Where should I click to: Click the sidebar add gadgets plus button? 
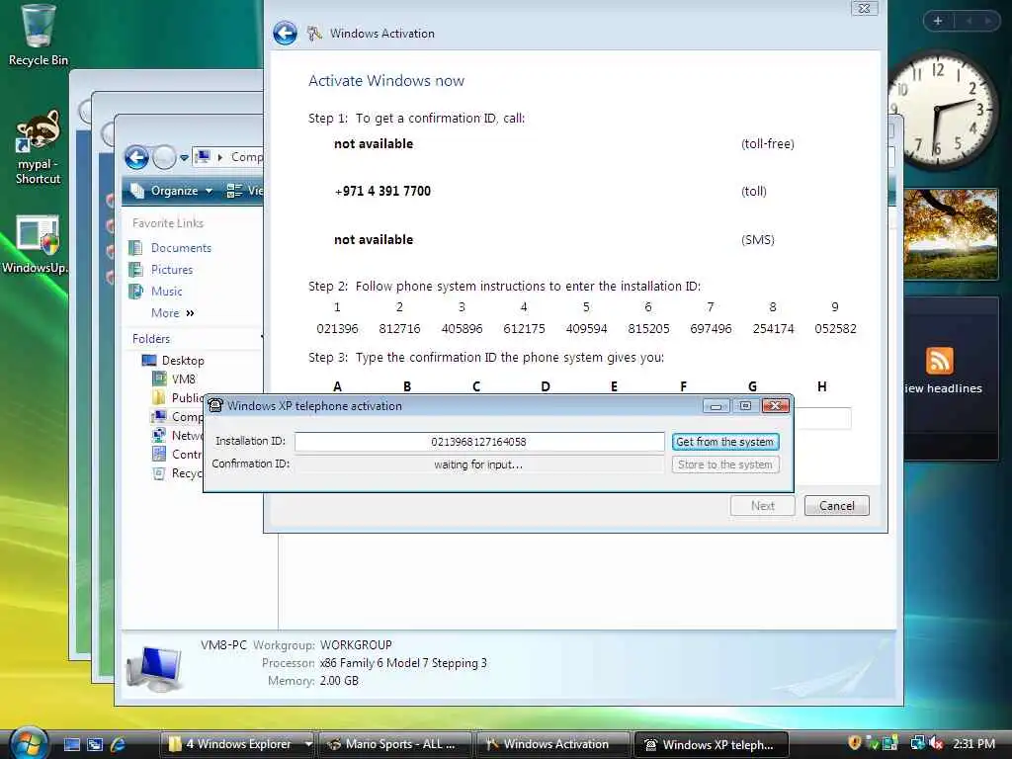(x=938, y=22)
